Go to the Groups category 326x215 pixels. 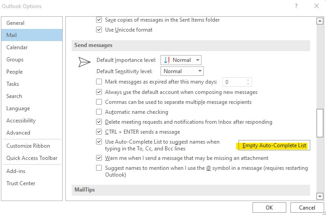[x=32, y=60]
